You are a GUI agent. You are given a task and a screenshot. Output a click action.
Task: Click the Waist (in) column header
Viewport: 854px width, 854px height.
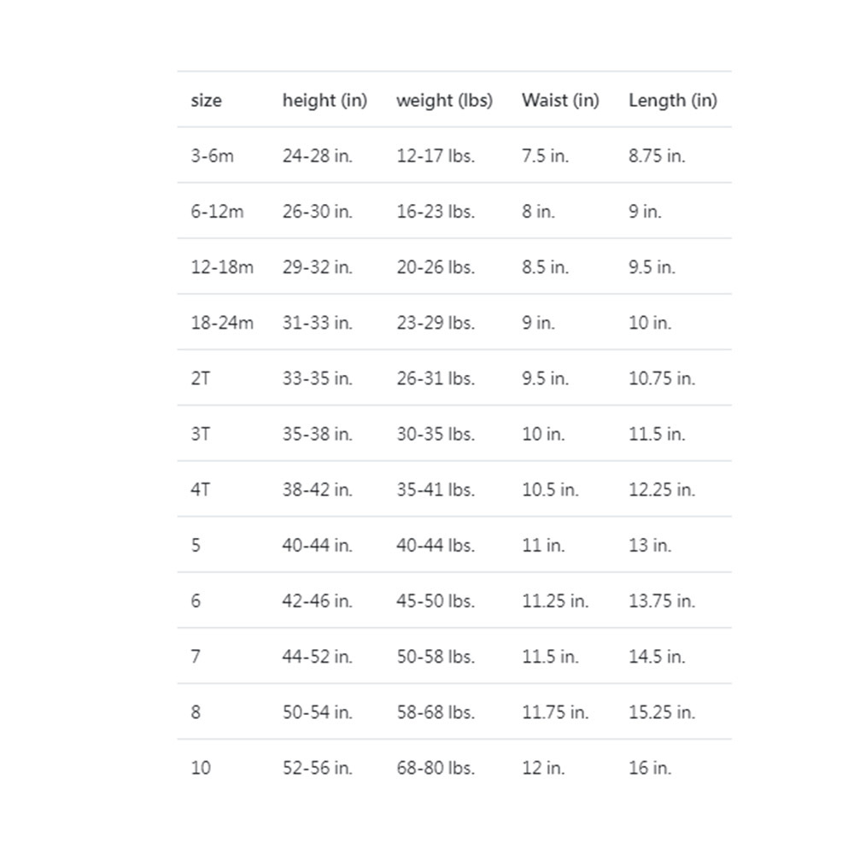[x=560, y=101]
